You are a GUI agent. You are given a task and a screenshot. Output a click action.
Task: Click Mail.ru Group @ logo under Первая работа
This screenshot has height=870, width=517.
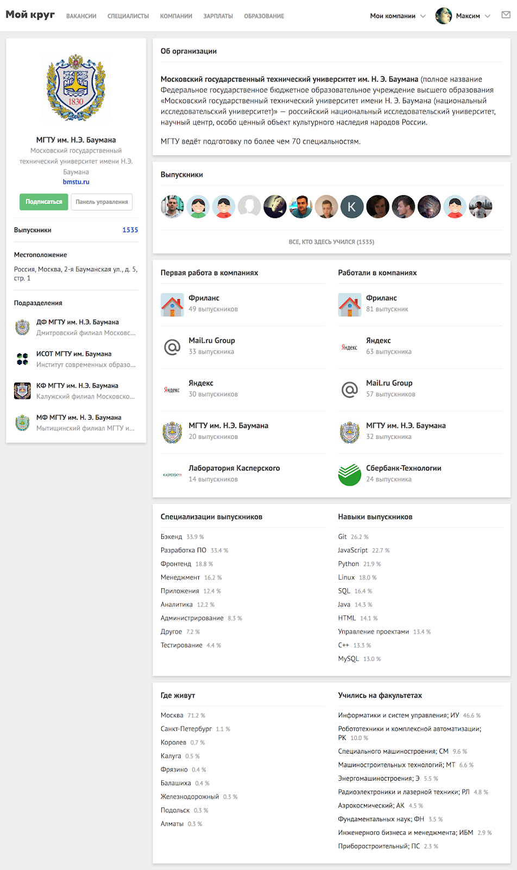[x=172, y=346]
